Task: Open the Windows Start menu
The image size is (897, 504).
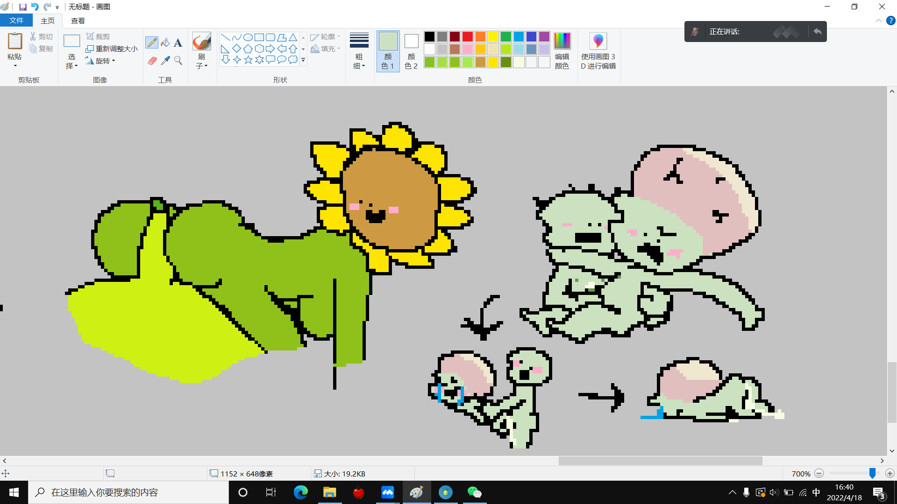Action: tap(14, 492)
